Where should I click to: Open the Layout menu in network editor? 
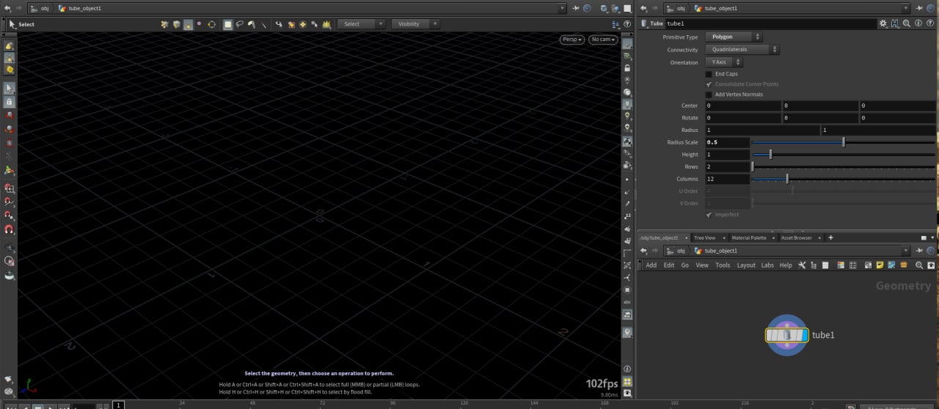pos(745,265)
